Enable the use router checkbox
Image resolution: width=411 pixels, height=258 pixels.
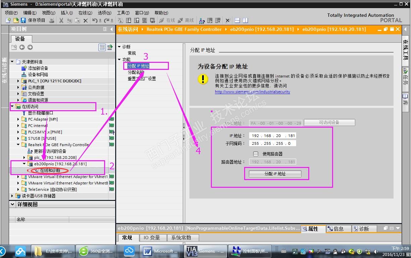point(256,154)
